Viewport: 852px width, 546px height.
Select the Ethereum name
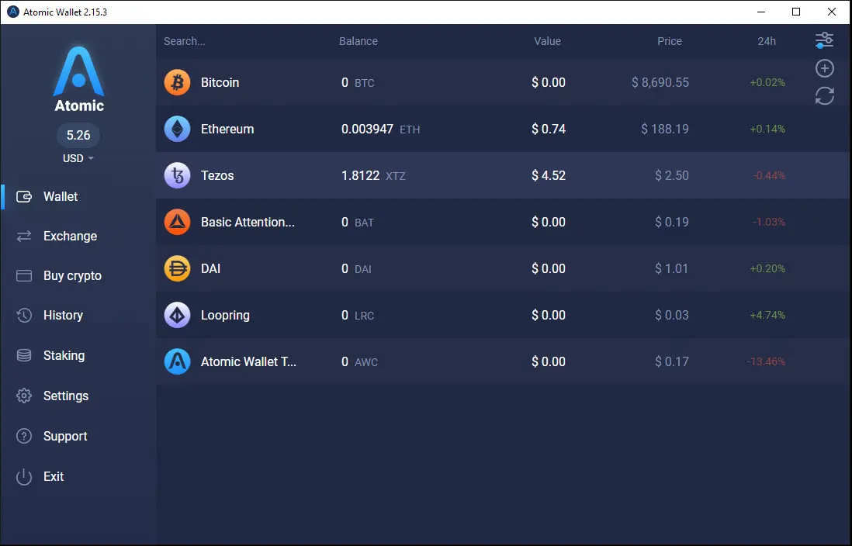[227, 129]
